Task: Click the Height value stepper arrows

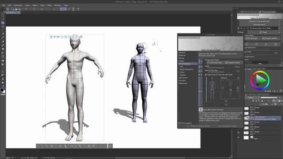Action: pos(239,67)
